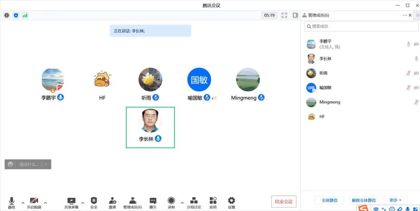The image size is (420, 211).
Task: Click the 共享屏幕 share screen icon
Action: 71,201
